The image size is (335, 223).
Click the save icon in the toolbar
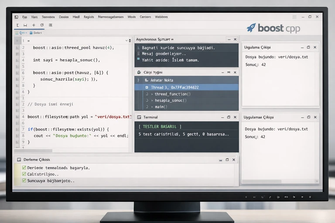pyautogui.click(x=25, y=25)
